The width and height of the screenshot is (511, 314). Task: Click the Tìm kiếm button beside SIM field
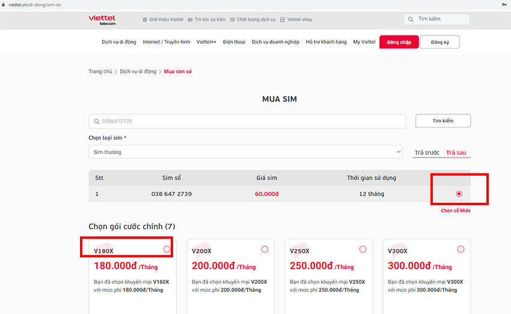[x=443, y=121]
